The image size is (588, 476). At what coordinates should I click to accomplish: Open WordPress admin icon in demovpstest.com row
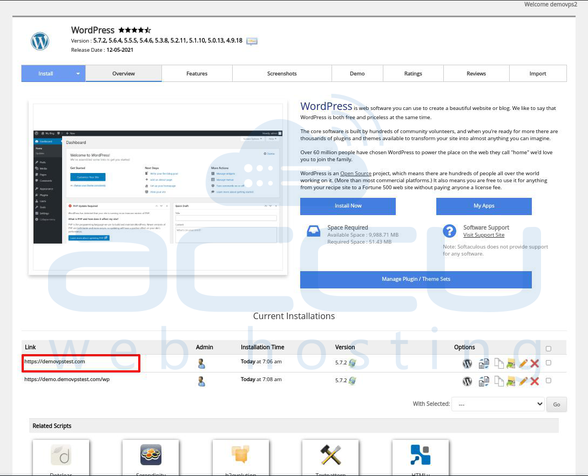[x=467, y=363]
